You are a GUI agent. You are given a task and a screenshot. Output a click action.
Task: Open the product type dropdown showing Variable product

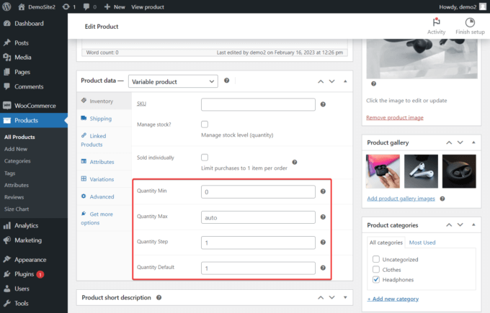click(173, 81)
